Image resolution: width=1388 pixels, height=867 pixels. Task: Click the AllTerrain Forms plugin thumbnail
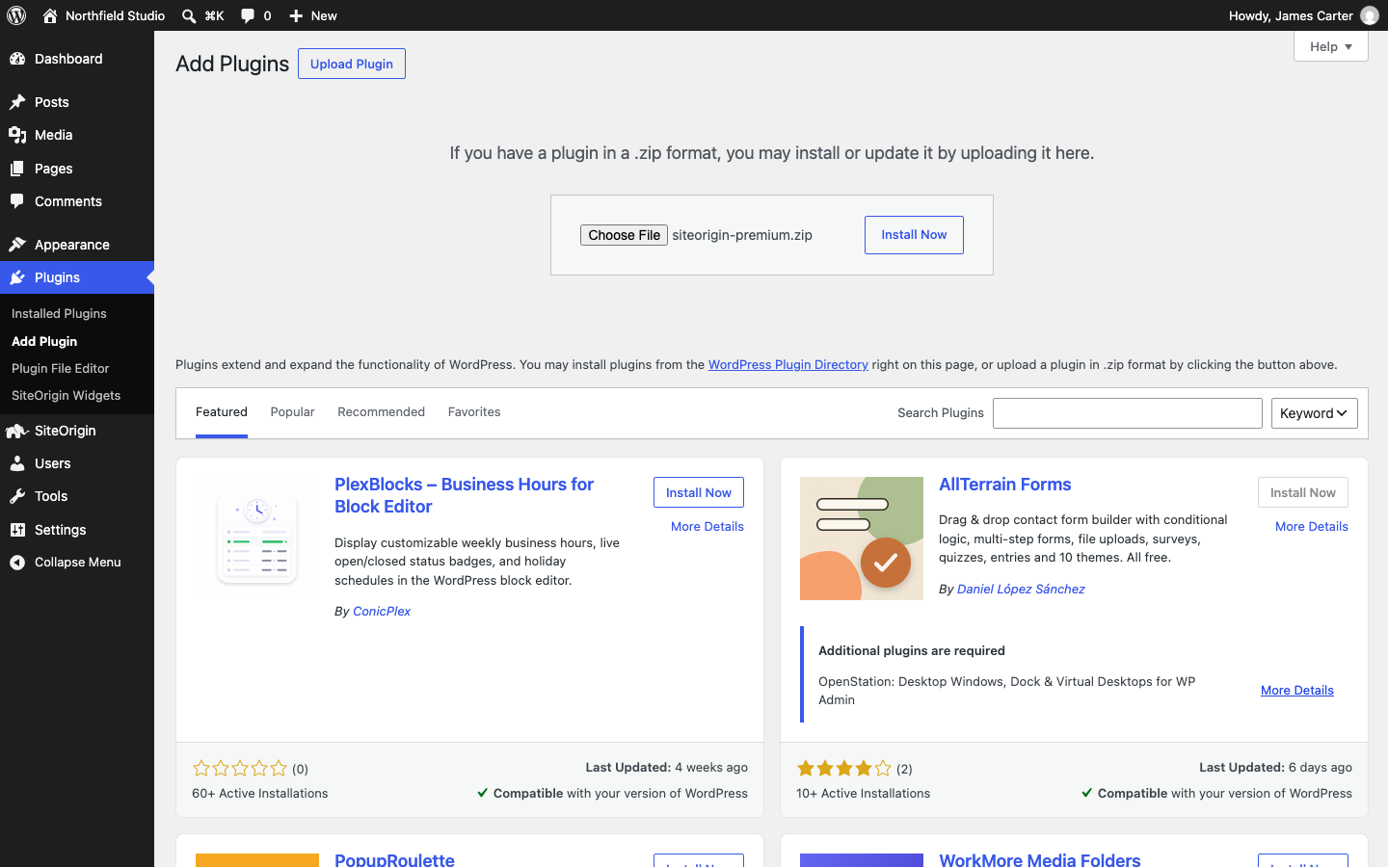(x=862, y=539)
